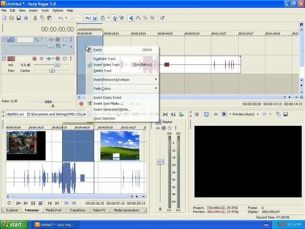Toggle Enable Snapping icon in toolbar
Viewport: 305px width, 229px height.
pos(87,18)
